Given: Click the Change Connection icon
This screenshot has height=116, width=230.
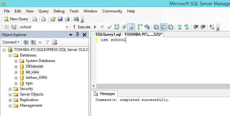Looking at the screenshot, I should pos(14,27).
